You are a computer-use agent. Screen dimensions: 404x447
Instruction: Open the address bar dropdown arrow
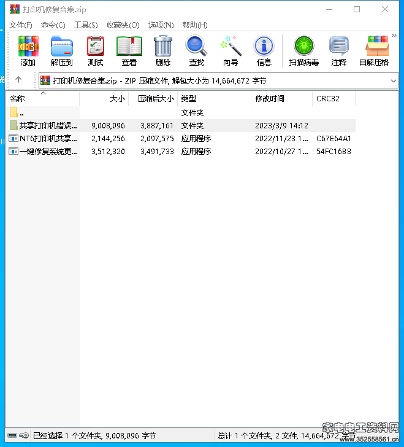point(394,81)
